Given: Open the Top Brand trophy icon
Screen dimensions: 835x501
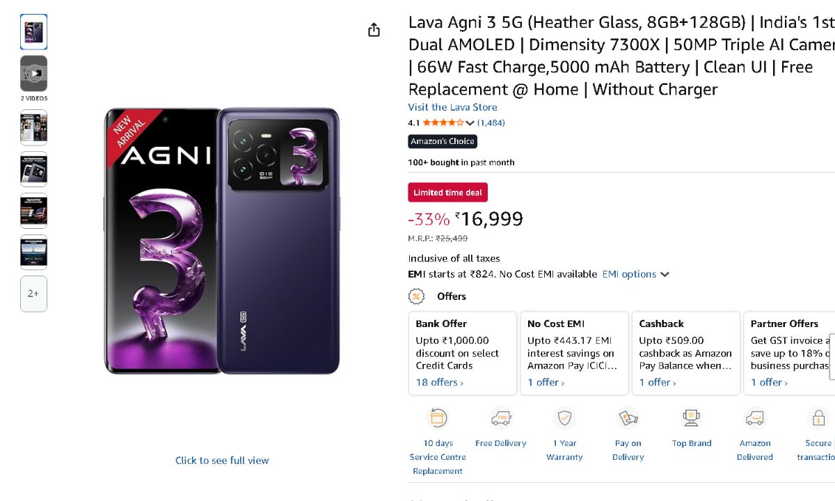Looking at the screenshot, I should point(691,418).
